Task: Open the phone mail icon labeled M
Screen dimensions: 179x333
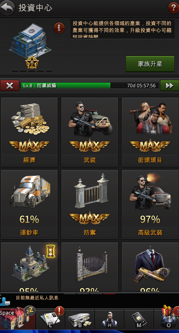Action: point(139,320)
